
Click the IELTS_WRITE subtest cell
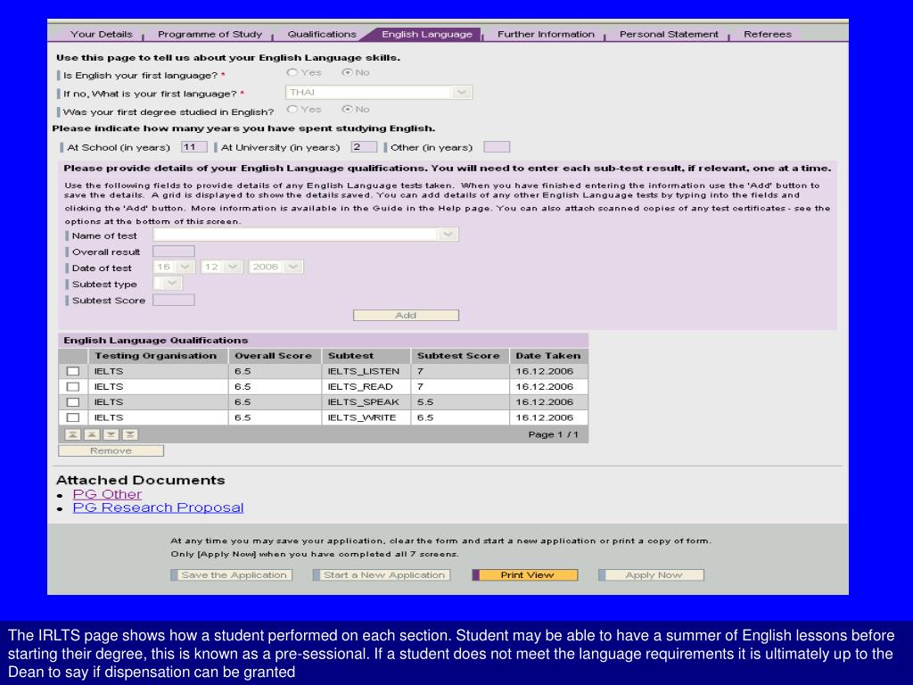pos(366,417)
